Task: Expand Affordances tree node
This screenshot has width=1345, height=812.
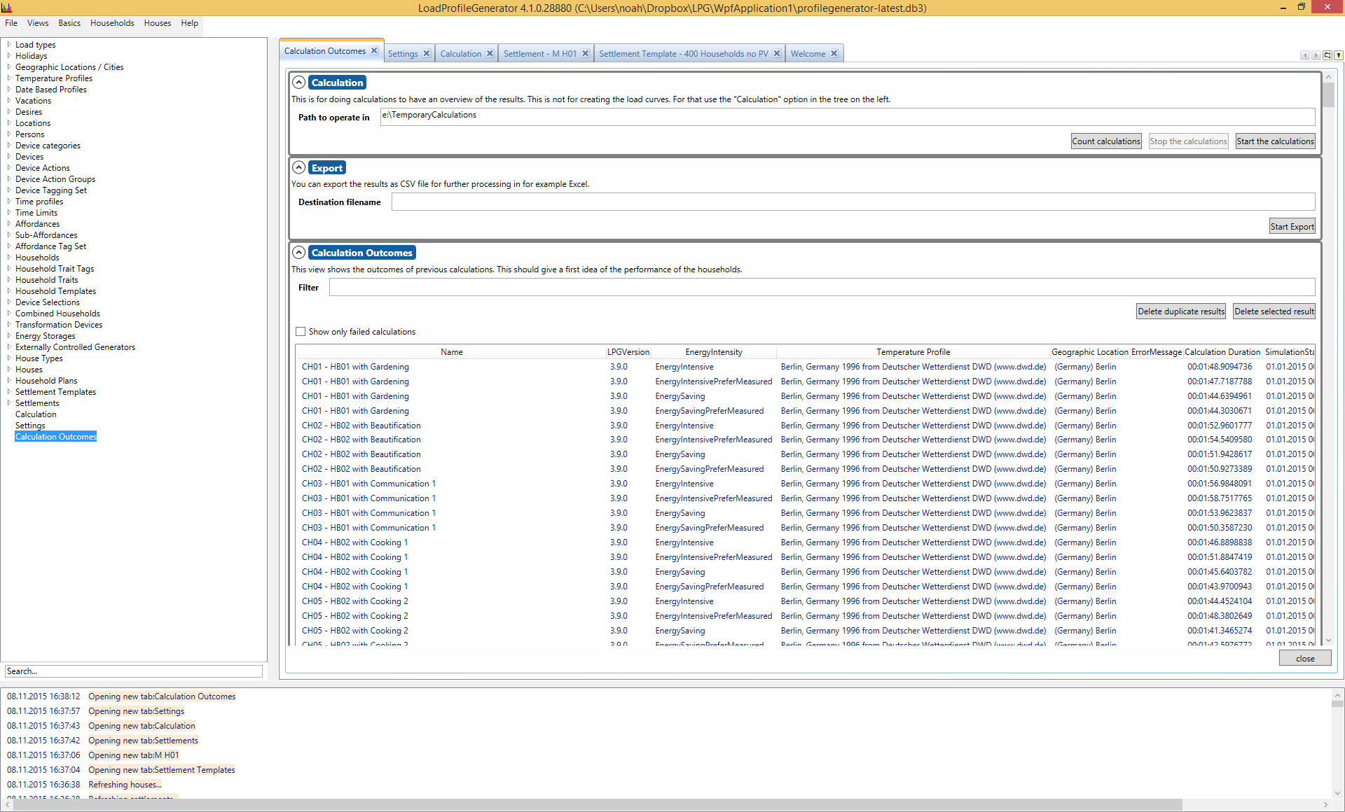Action: pos(9,224)
